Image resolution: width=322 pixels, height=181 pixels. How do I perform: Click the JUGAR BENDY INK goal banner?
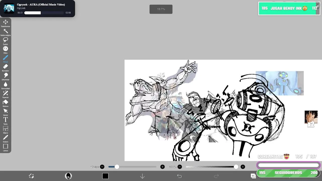(289, 9)
